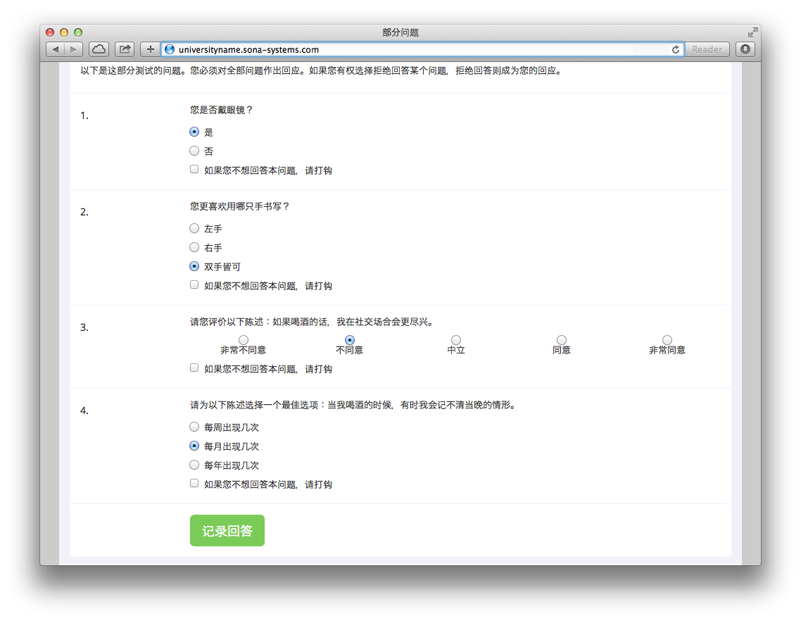Click the question text 您更喜欢用哪只手书写？
Image resolution: width=801 pixels, height=621 pixels.
pyautogui.click(x=240, y=206)
